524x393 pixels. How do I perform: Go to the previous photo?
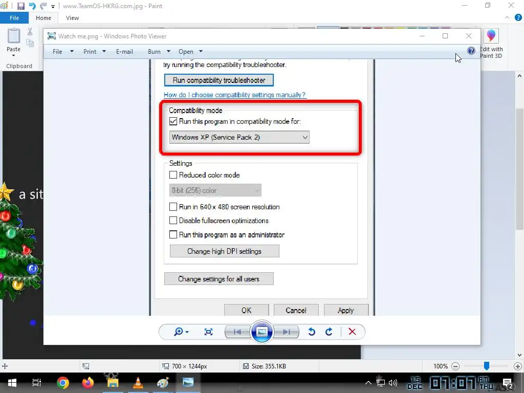coord(237,332)
